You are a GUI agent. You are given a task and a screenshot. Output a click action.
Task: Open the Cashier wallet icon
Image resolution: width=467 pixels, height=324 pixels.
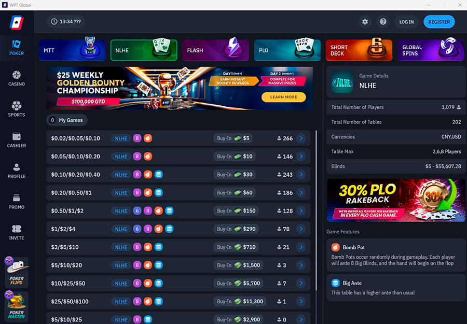tap(17, 136)
